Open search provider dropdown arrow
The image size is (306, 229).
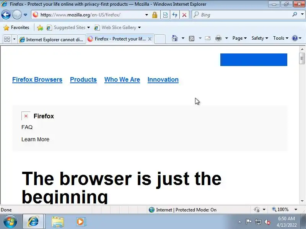302,15
